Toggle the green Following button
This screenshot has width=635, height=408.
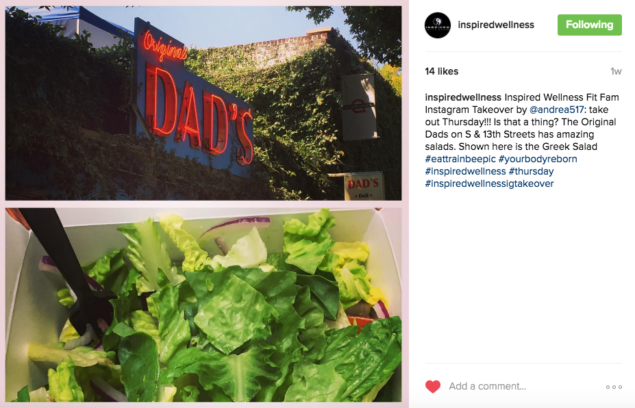(x=589, y=25)
